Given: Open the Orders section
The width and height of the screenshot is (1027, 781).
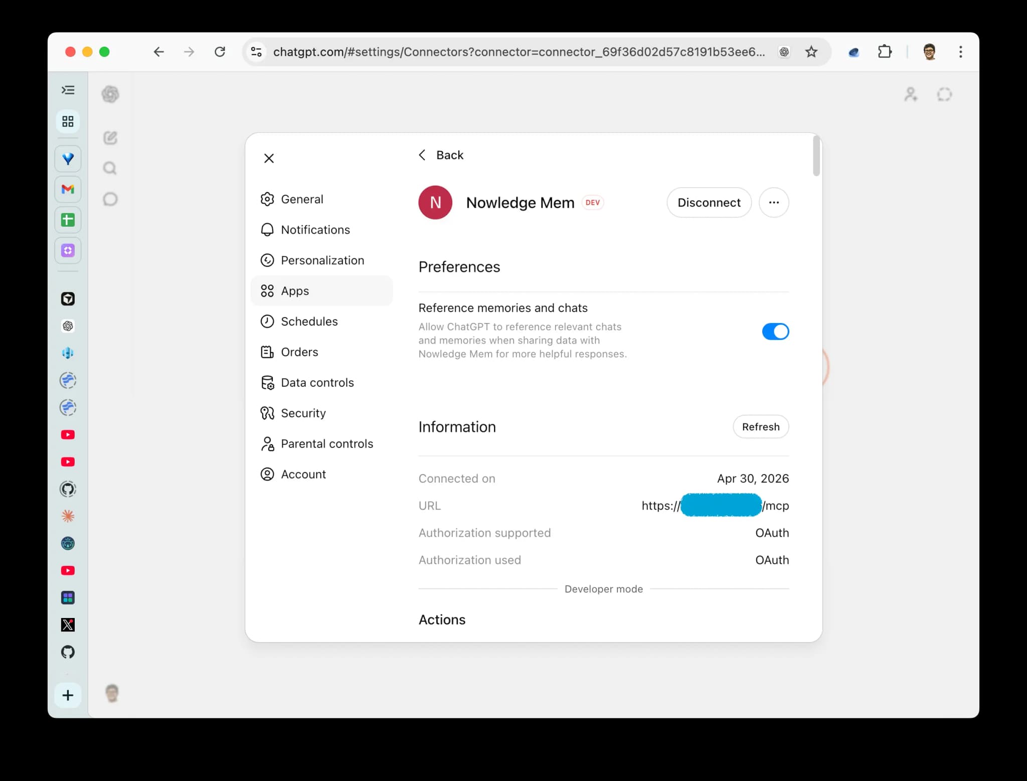Looking at the screenshot, I should tap(321, 352).
